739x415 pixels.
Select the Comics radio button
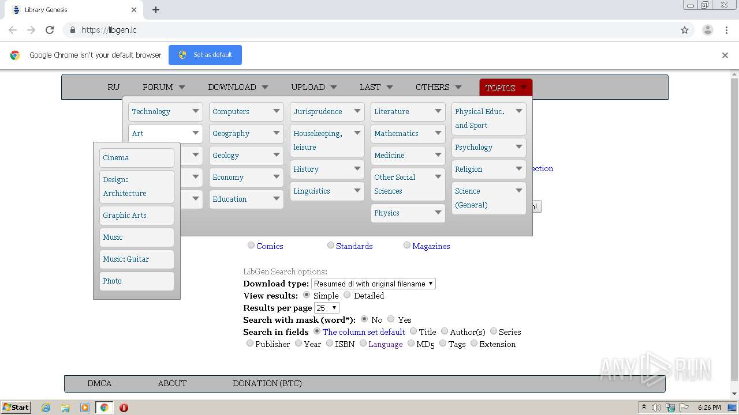point(251,246)
